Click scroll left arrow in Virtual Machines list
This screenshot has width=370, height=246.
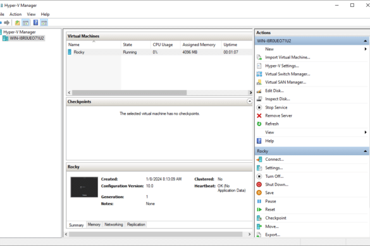coord(69,93)
